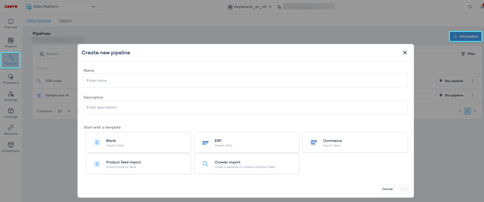Screen dimensions: 484x202
Task: Go to Projects in sidebar
Action: [x=11, y=43]
